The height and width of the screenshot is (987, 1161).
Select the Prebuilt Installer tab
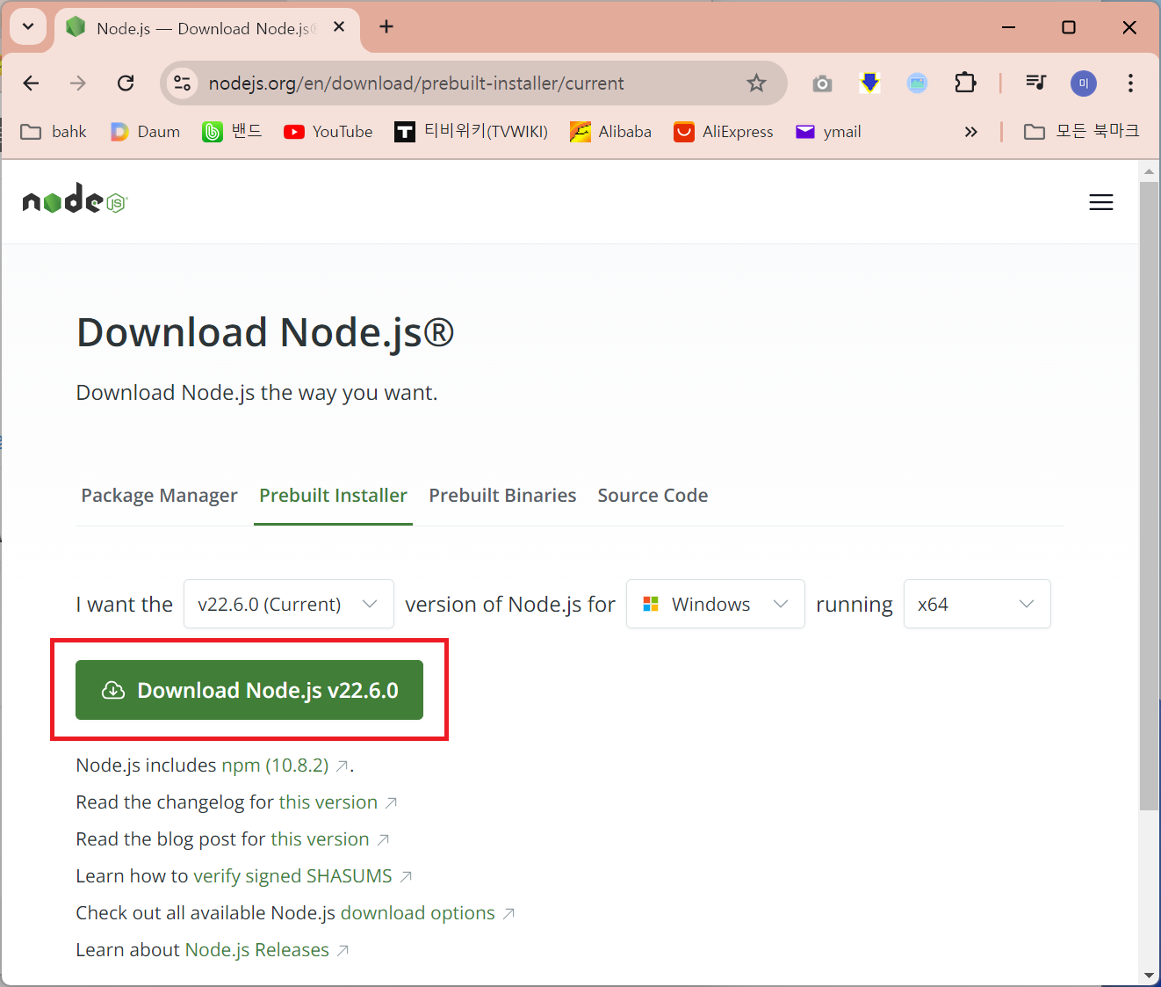pos(333,496)
